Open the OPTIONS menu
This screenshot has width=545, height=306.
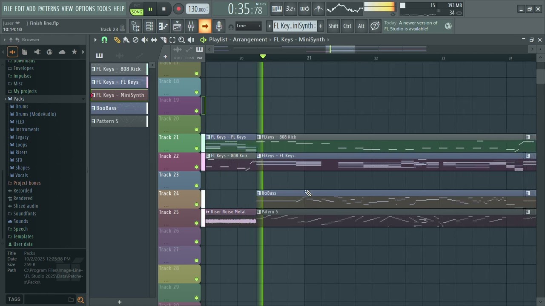pyautogui.click(x=85, y=8)
